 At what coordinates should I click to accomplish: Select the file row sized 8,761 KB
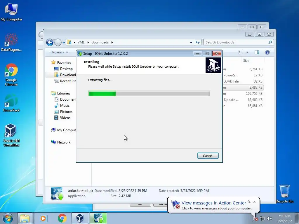[x=243, y=69]
